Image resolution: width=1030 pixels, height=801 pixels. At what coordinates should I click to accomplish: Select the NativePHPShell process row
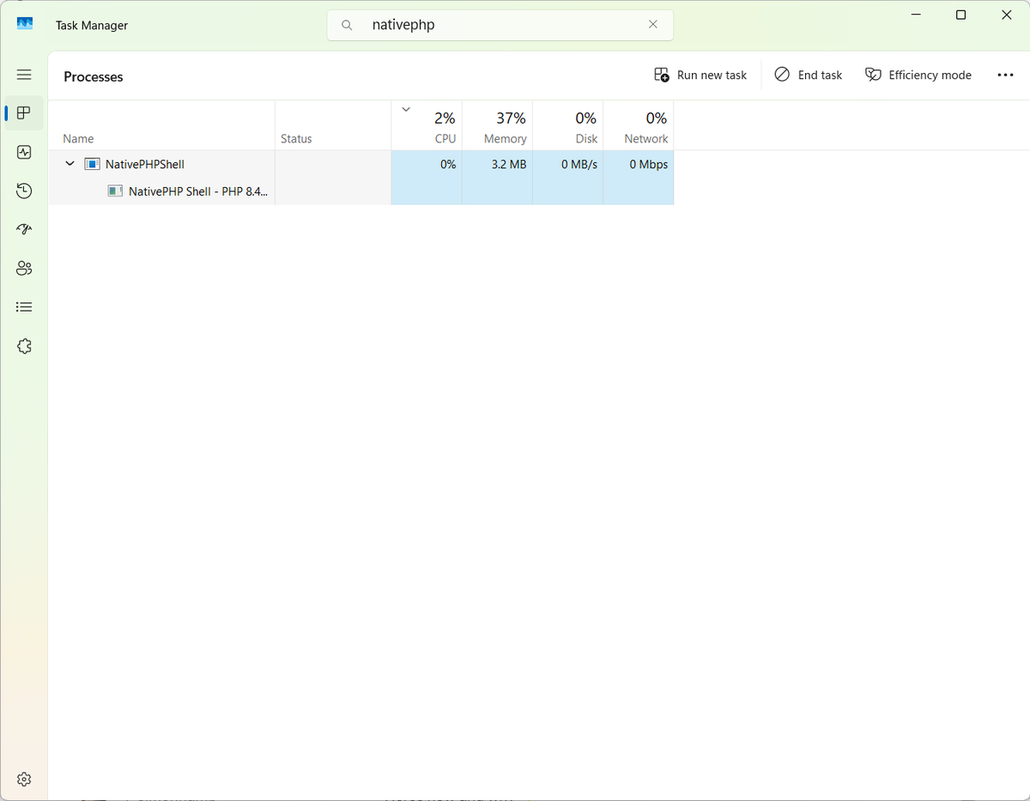point(361,164)
